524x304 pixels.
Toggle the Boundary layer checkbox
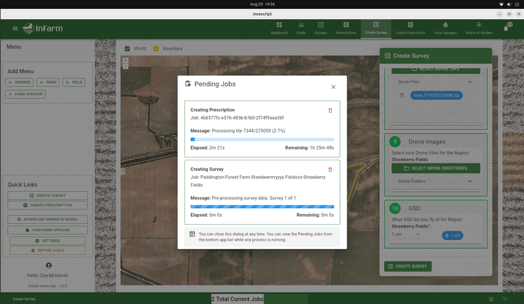tap(156, 49)
